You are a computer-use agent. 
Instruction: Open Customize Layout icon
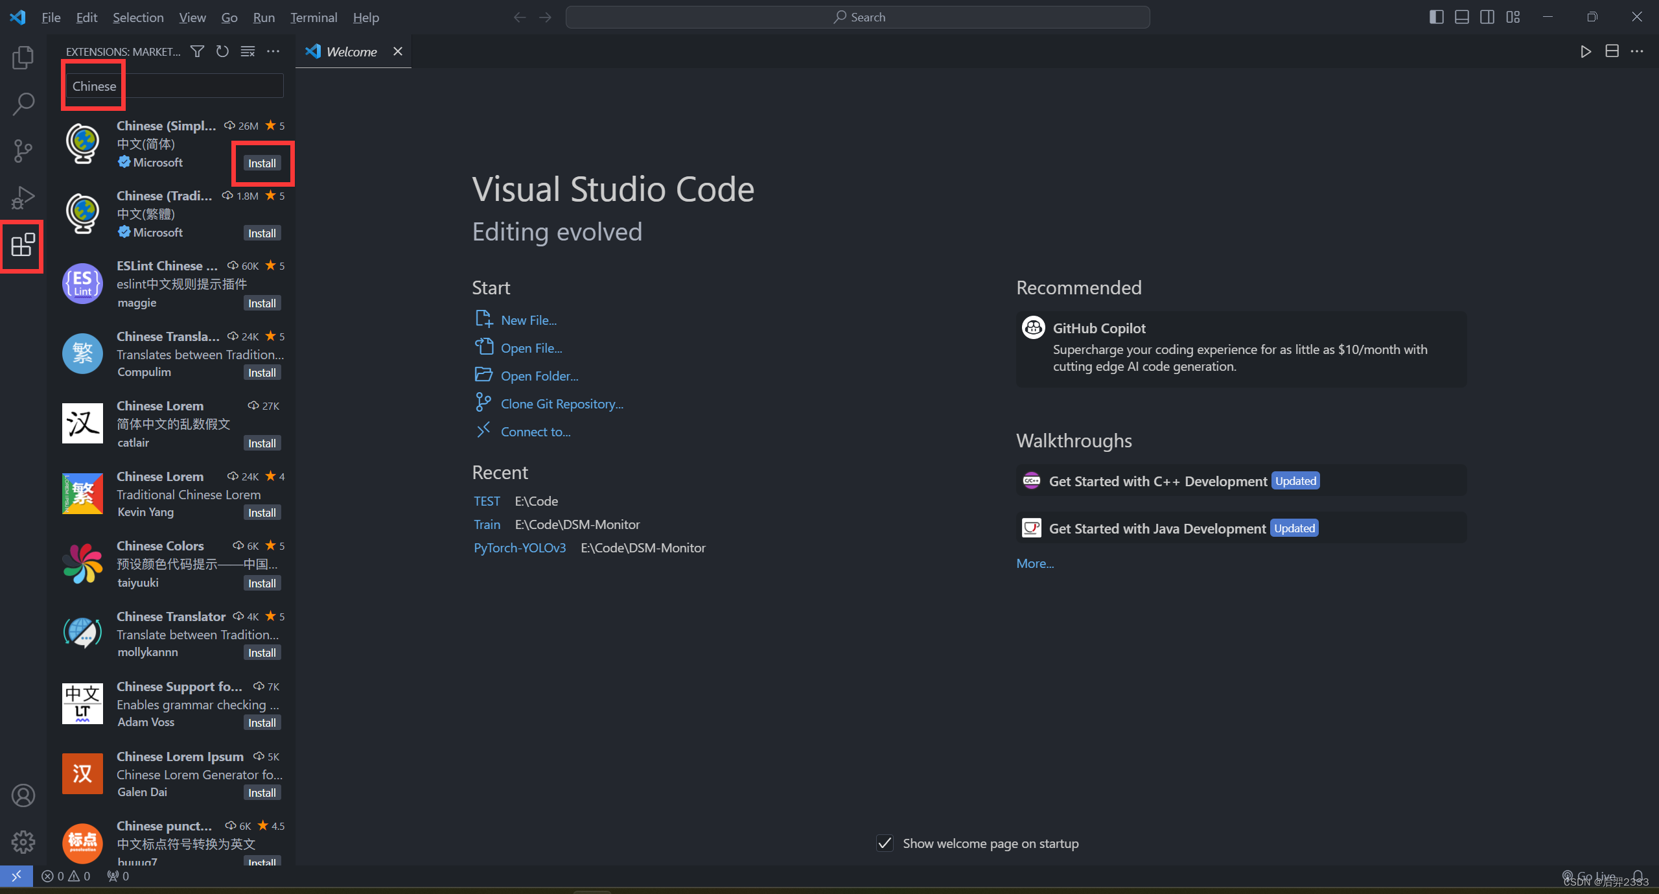(1513, 17)
